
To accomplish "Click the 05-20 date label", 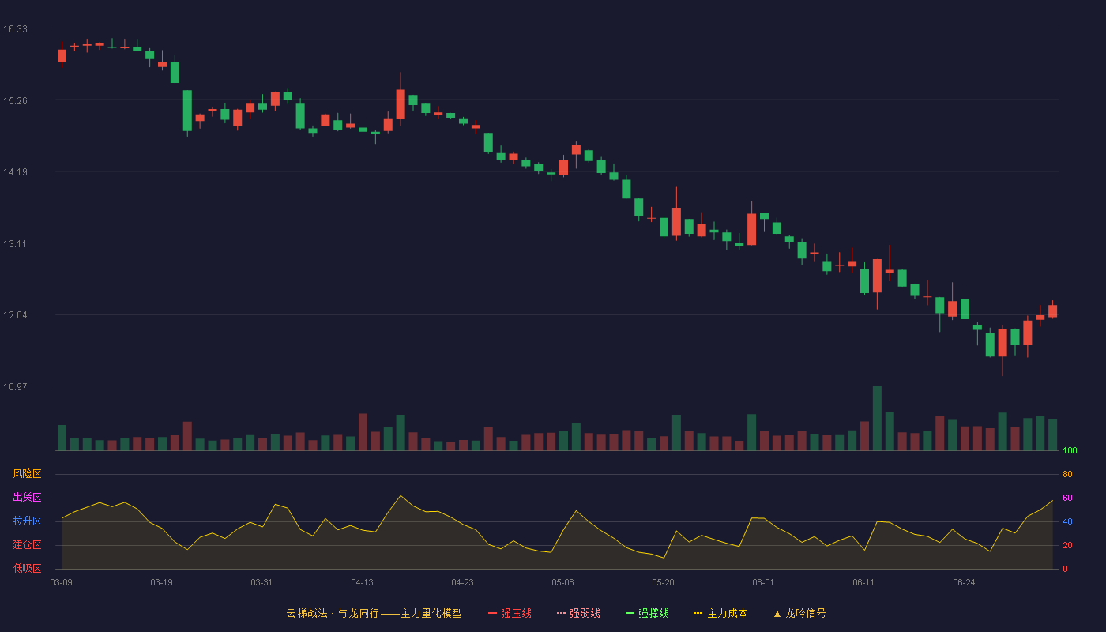I will pos(664,582).
